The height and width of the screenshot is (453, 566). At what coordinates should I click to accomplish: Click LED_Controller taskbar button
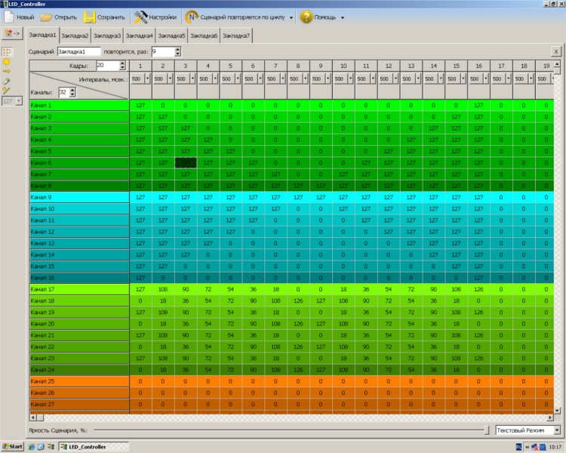(x=94, y=447)
